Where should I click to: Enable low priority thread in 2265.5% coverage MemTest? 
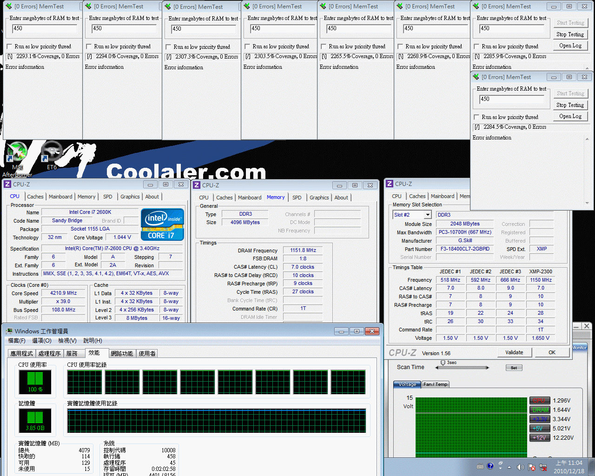324,46
